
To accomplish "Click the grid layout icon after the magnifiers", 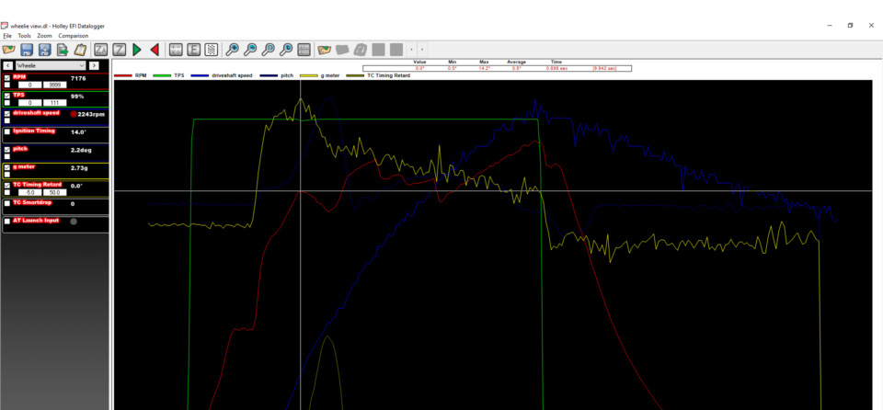I will click(304, 50).
